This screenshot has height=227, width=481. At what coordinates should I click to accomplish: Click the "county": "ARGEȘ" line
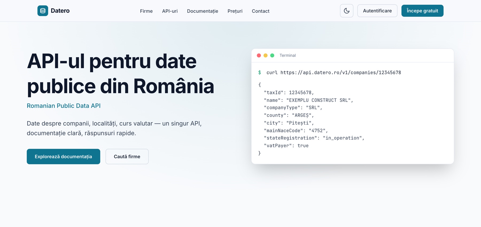point(289,115)
